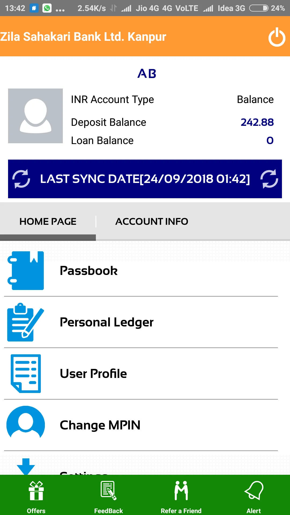Tap the Loan Balance label
The image size is (290, 515).
pos(102,141)
